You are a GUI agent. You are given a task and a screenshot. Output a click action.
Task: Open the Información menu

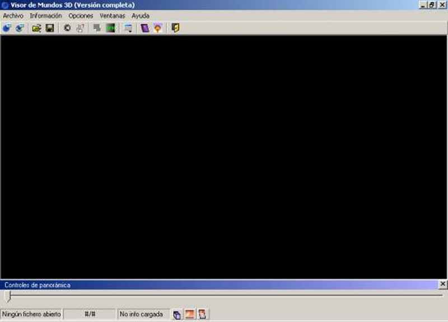(46, 16)
